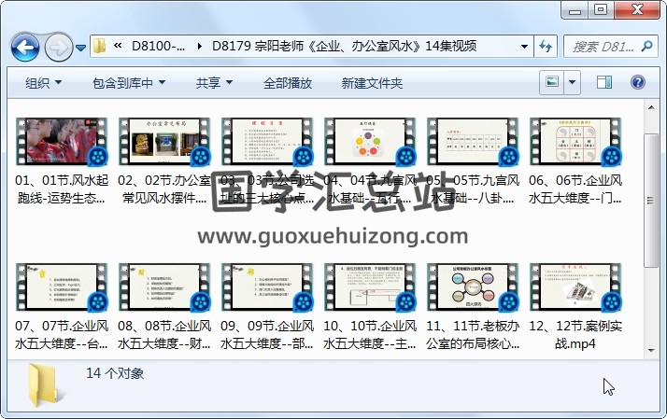
Task: Open the help question mark icon
Action: click(640, 82)
